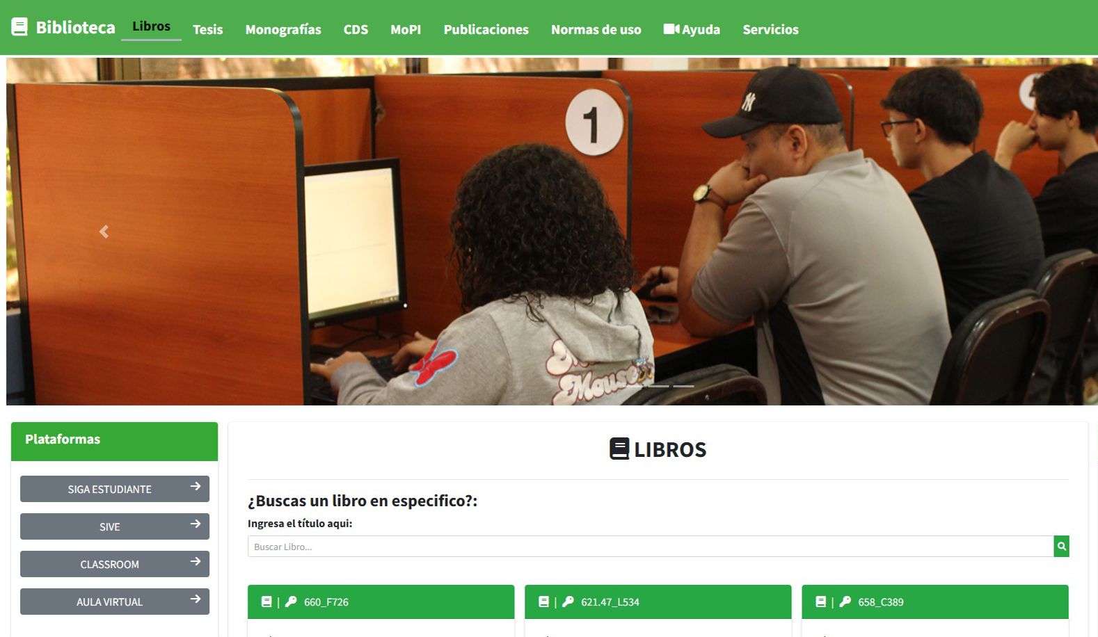Click key icon on 621.47_L534 card
Screen dimensions: 1098x637
(568, 602)
